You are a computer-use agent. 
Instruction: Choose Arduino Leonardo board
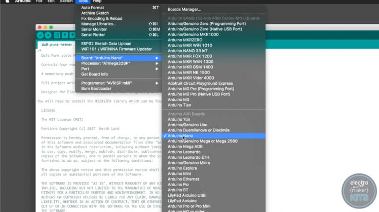[x=214, y=152]
